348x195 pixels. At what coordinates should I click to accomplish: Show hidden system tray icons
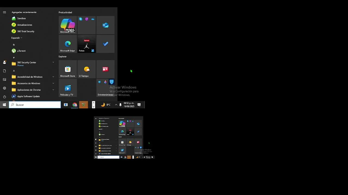pyautogui.click(x=116, y=105)
